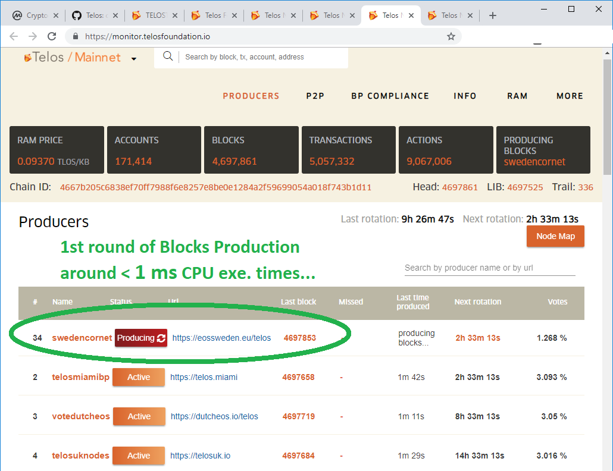The image size is (613, 471).
Task: Click votedutcheos Active status button
Action: (x=139, y=416)
